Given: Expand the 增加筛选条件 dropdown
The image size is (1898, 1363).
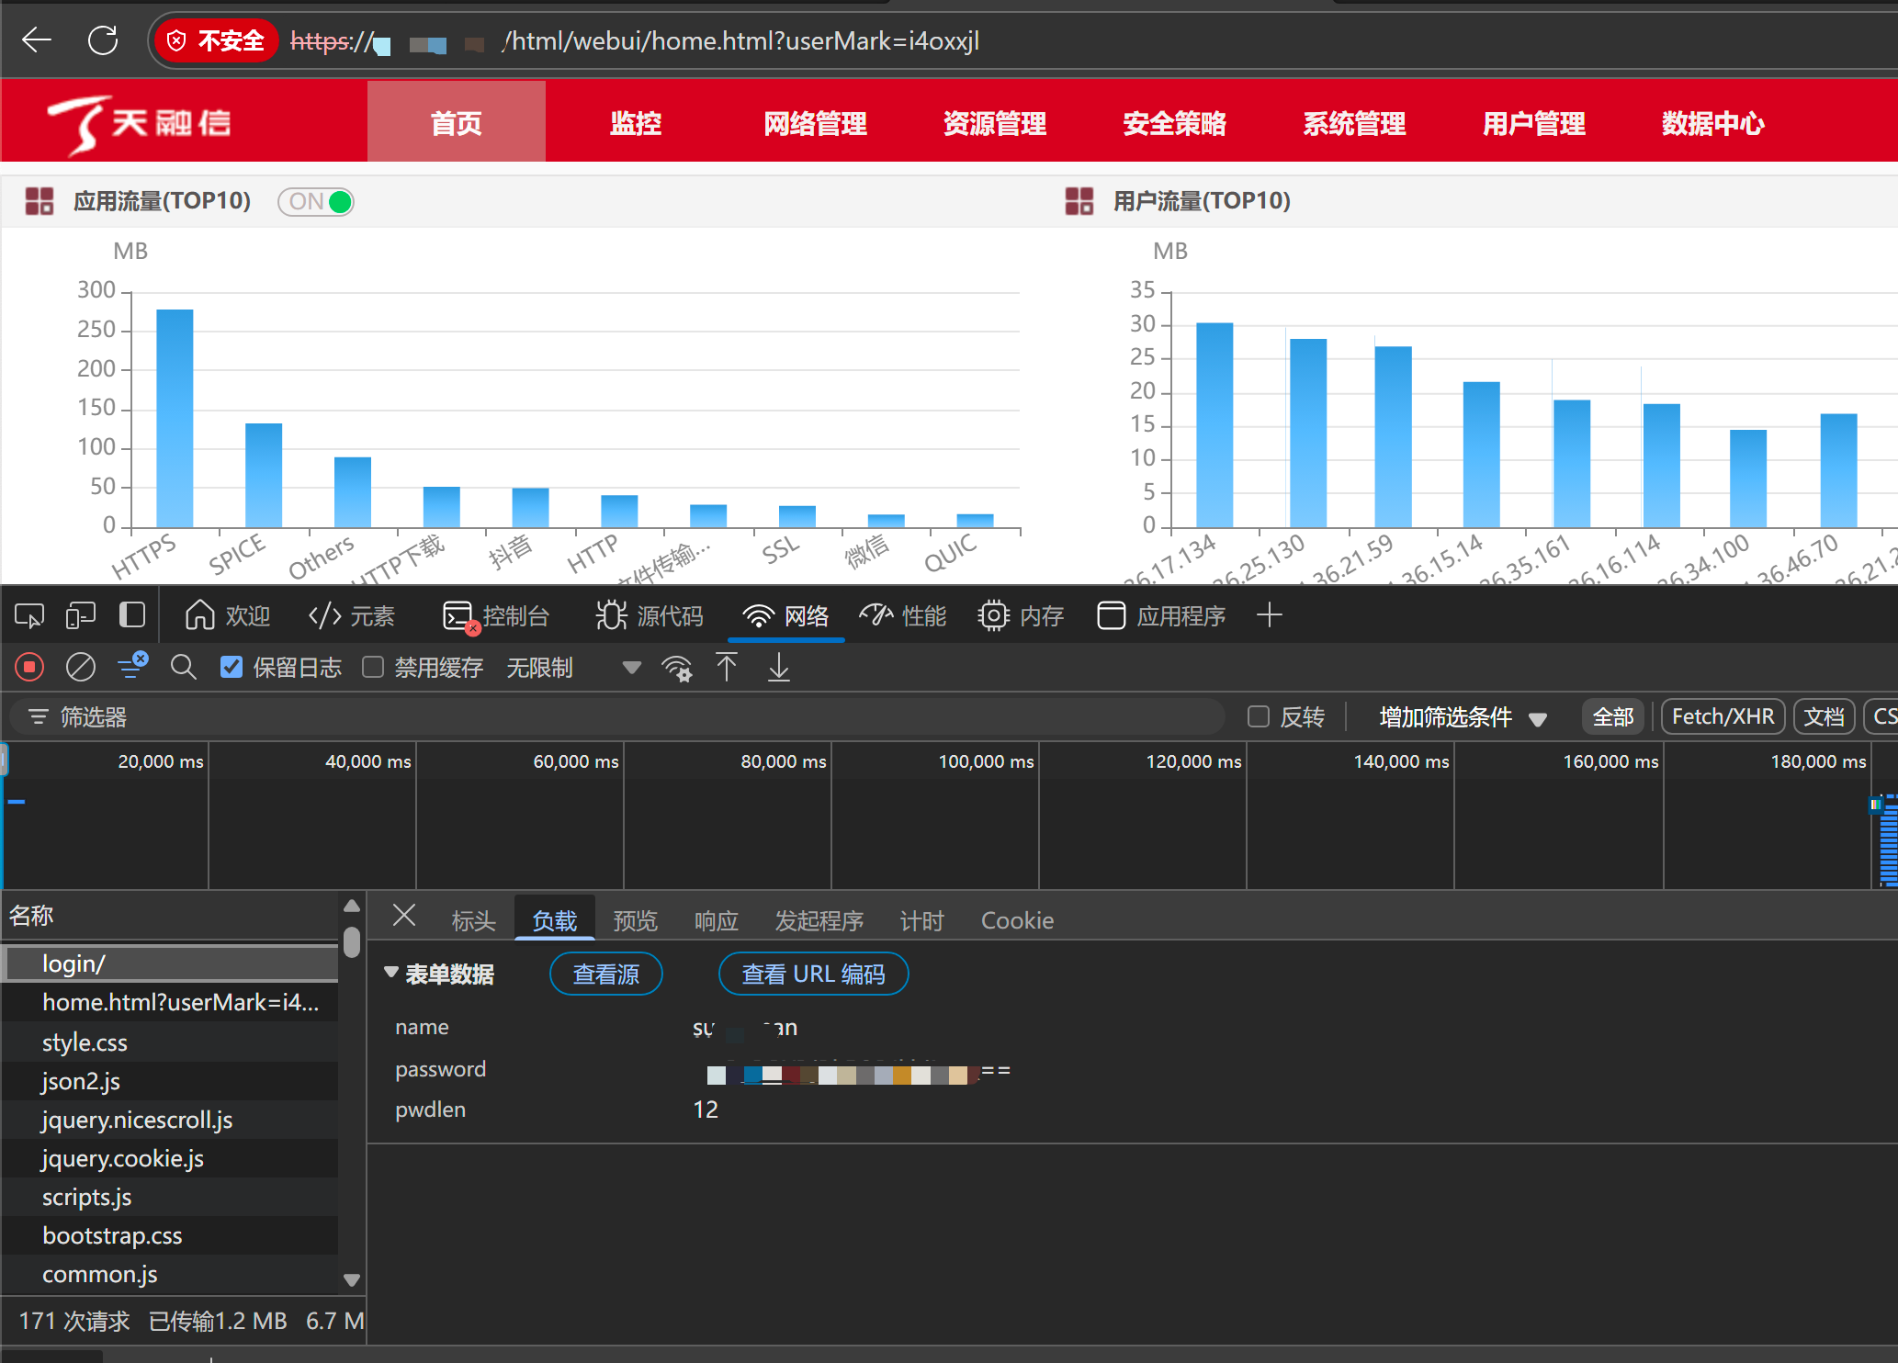Looking at the screenshot, I should click(x=1463, y=716).
